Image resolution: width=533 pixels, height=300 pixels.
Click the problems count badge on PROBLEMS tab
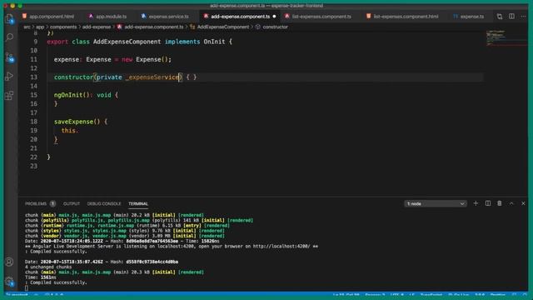pyautogui.click(x=52, y=203)
